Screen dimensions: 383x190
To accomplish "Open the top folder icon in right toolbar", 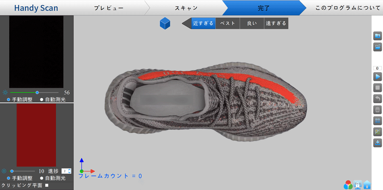I will click(377, 36).
